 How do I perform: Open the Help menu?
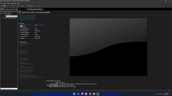click(x=19, y=3)
